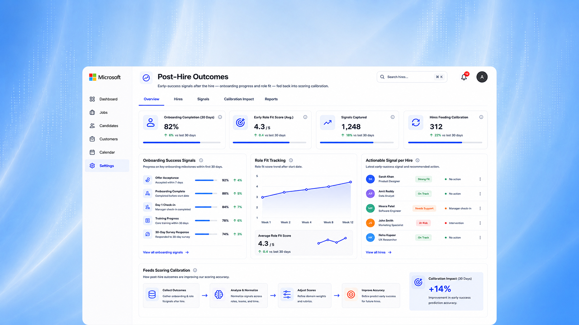Click the person icon on Onboarding Completion card
The height and width of the screenshot is (325, 579).
click(151, 122)
